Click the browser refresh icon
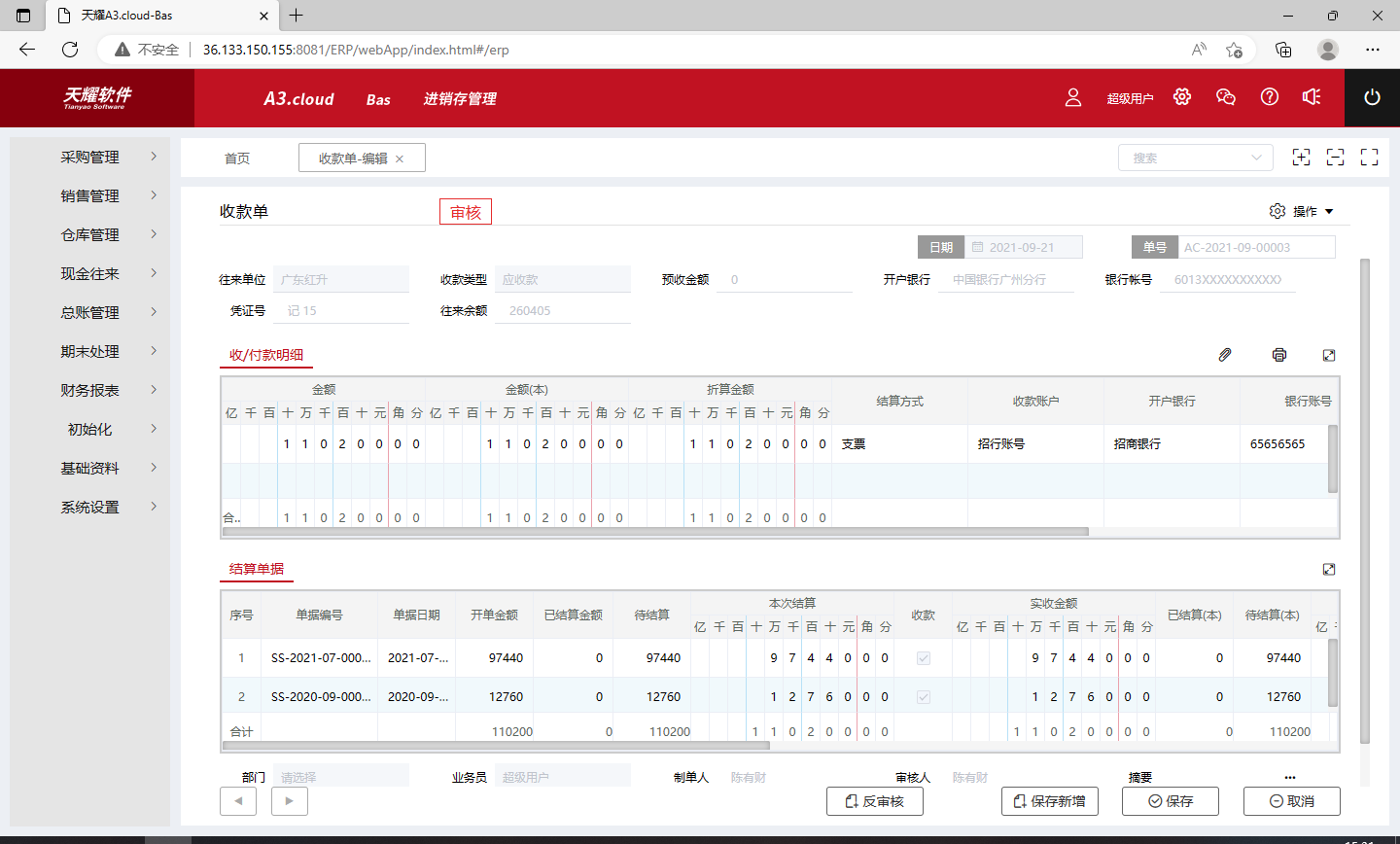Image resolution: width=1400 pixels, height=844 pixels. (x=70, y=50)
